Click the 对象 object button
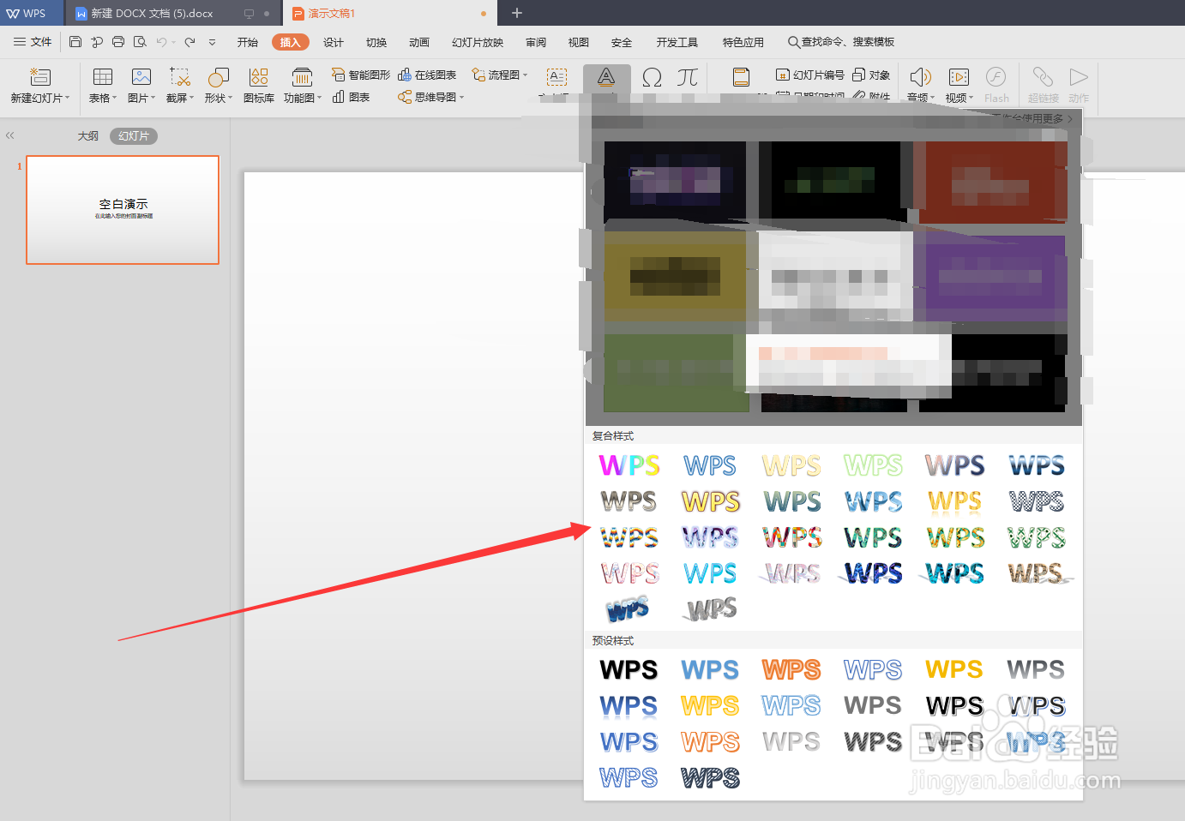Viewport: 1185px width, 821px height. click(871, 75)
